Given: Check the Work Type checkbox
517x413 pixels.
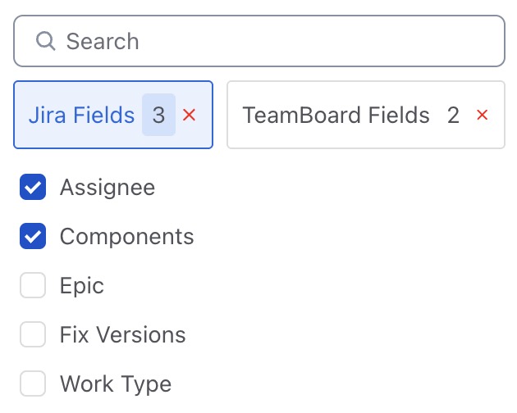Looking at the screenshot, I should click(x=33, y=383).
